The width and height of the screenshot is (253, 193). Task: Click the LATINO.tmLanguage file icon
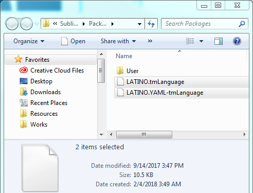[x=120, y=81]
